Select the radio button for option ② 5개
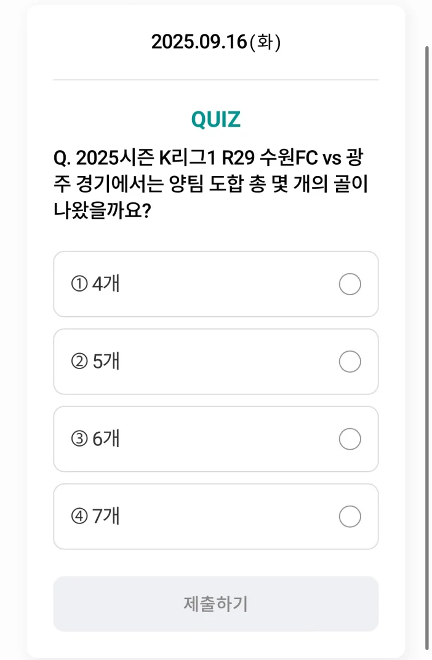432x660 pixels. (350, 362)
